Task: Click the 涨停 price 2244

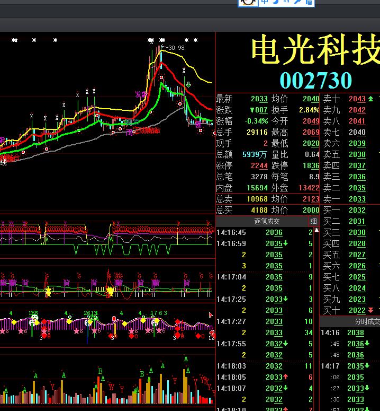Action: pyautogui.click(x=259, y=165)
